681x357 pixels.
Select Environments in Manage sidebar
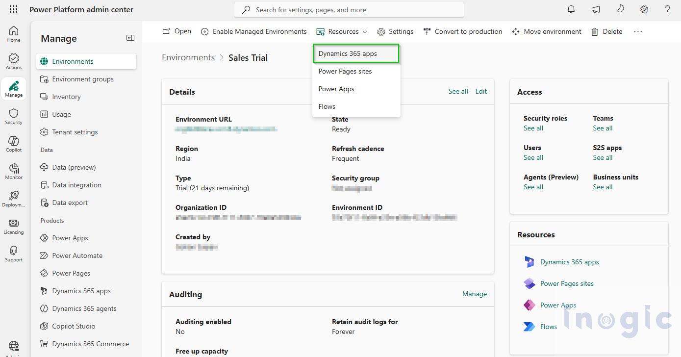click(86, 61)
